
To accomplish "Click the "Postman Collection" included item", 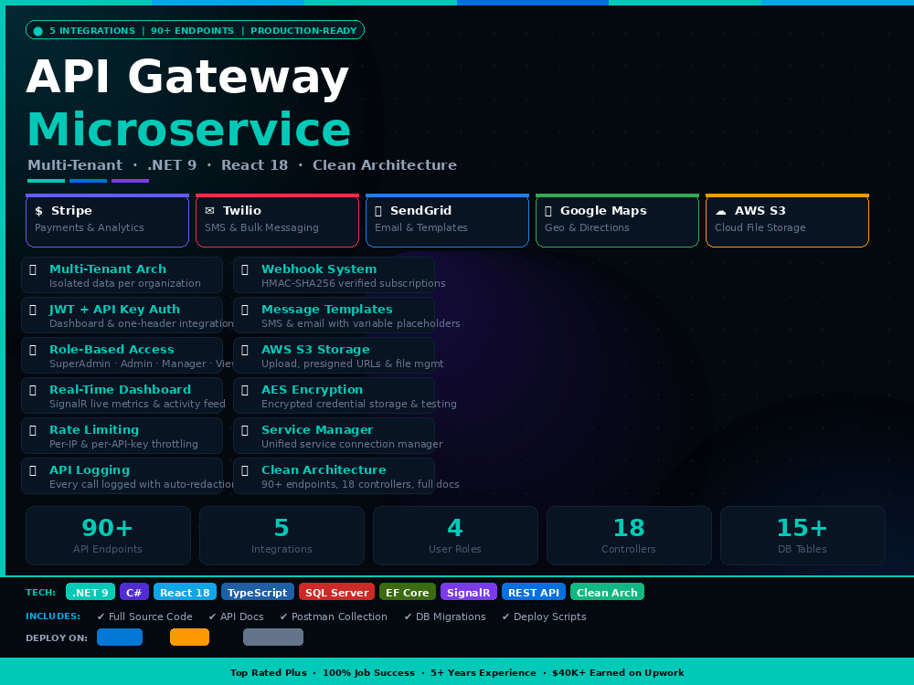I will (334, 616).
